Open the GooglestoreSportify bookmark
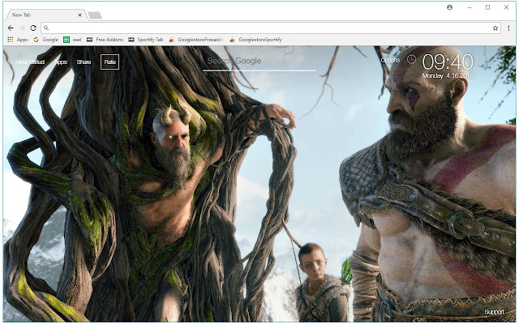The width and height of the screenshot is (519, 324). click(256, 40)
